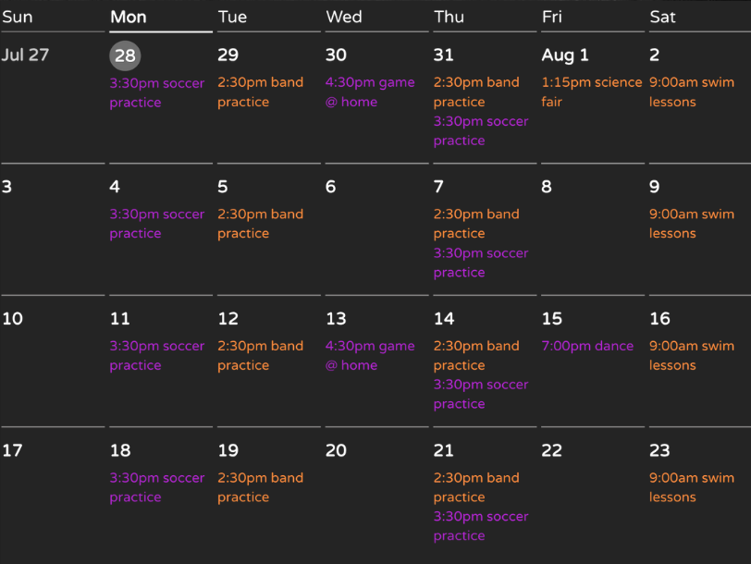
Task: Select the Sat column header
Action: tap(662, 17)
